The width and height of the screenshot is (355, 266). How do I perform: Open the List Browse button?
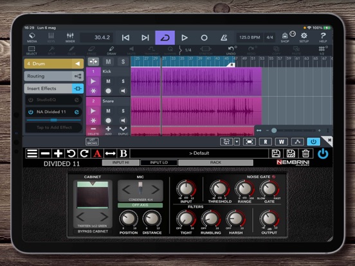(92, 141)
